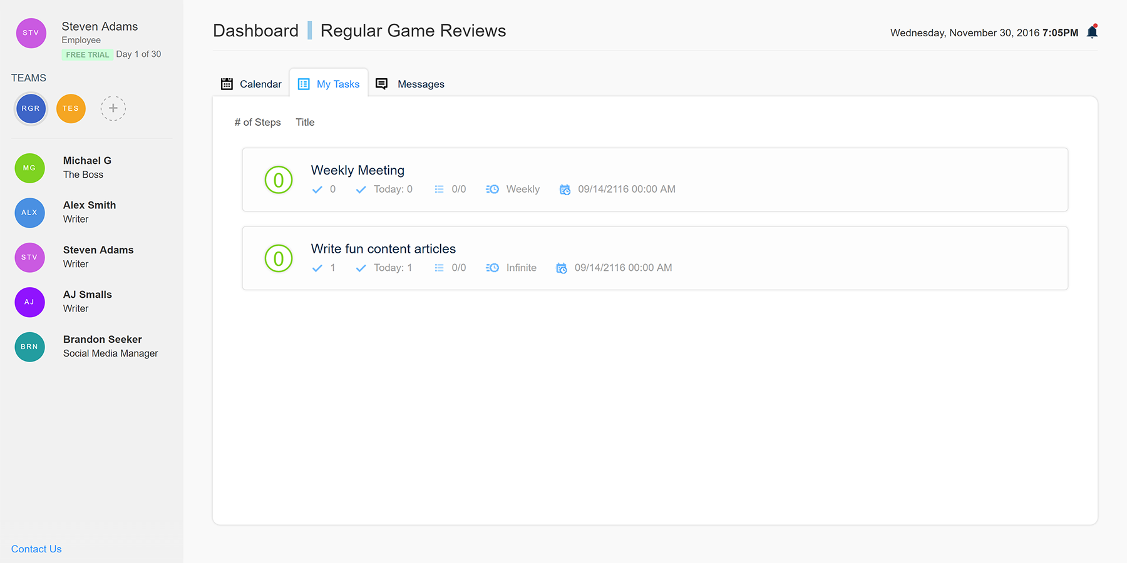1127x563 pixels.
Task: Sort by the # of Steps column header
Action: point(257,122)
